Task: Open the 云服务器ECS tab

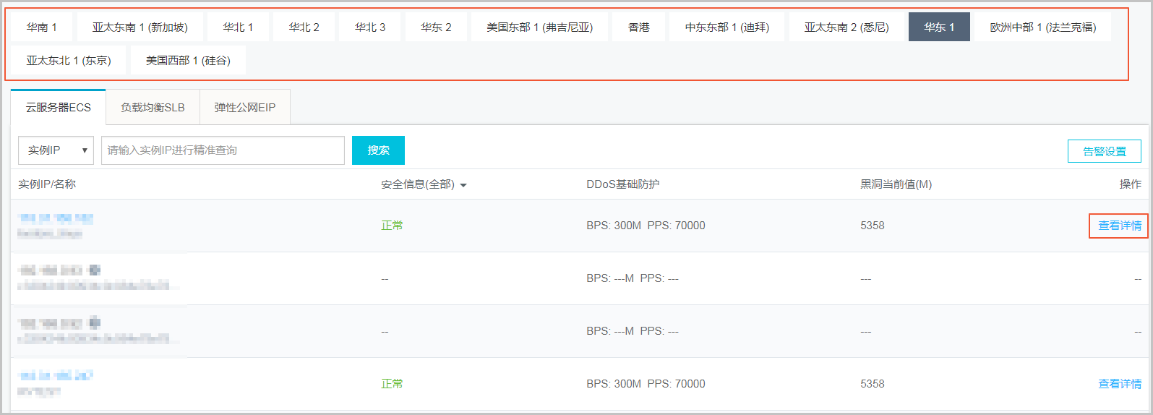Action: (59, 108)
